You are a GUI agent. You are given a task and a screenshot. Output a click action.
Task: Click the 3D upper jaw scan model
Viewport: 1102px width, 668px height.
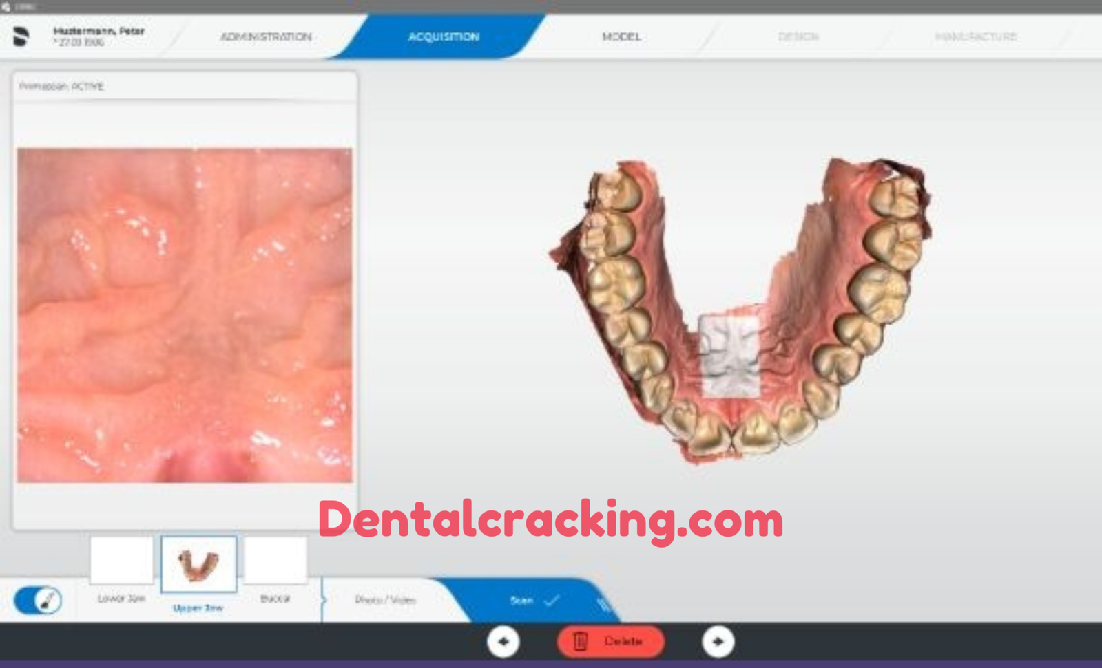tap(740, 310)
